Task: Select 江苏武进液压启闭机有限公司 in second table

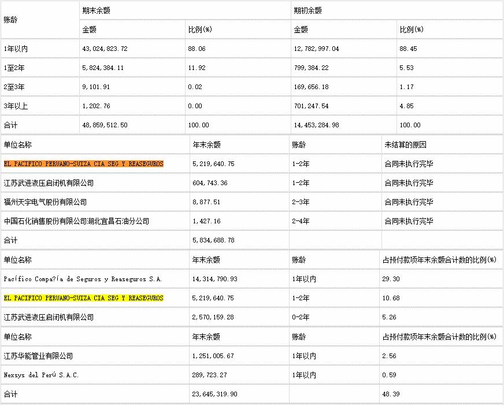Action: [46, 183]
